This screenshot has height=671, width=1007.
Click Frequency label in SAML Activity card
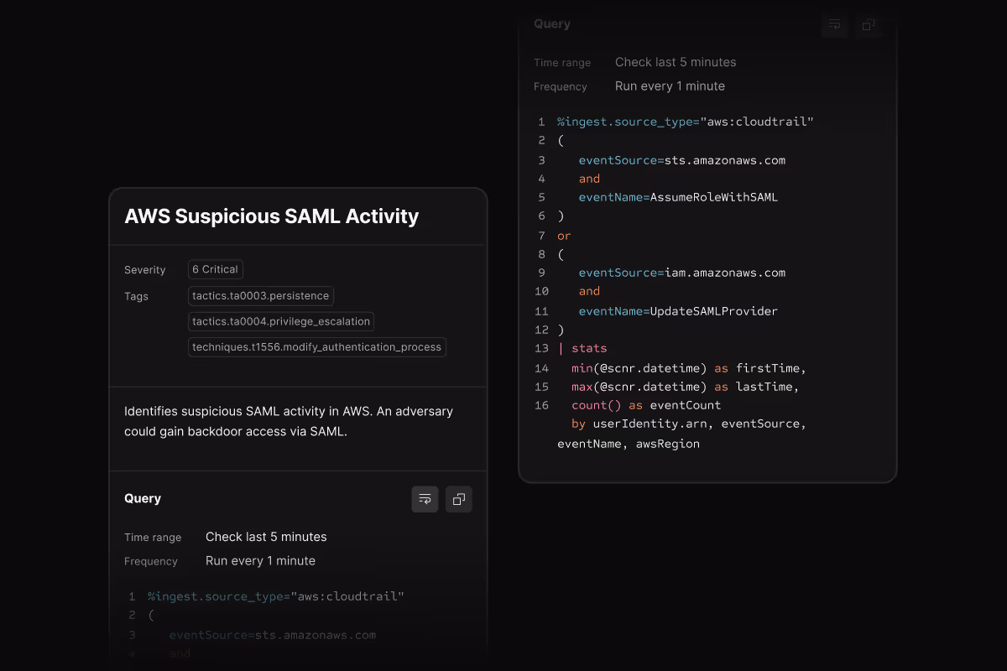pyautogui.click(x=151, y=561)
